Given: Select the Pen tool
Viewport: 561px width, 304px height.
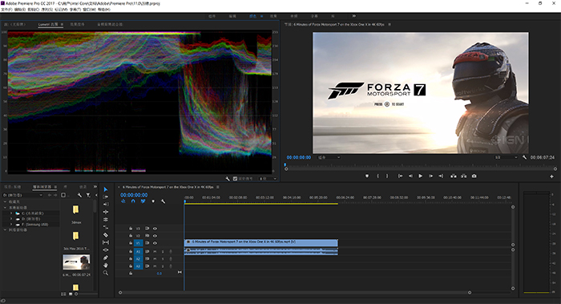Looking at the screenshot, I should (106, 257).
